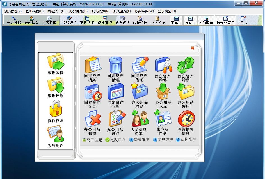The width and height of the screenshot is (265, 179).
Task: Open the 人员信息档案 icon
Action: coord(139,123)
